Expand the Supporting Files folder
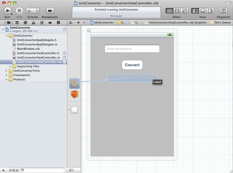This screenshot has width=233, height=173. (x=10, y=66)
